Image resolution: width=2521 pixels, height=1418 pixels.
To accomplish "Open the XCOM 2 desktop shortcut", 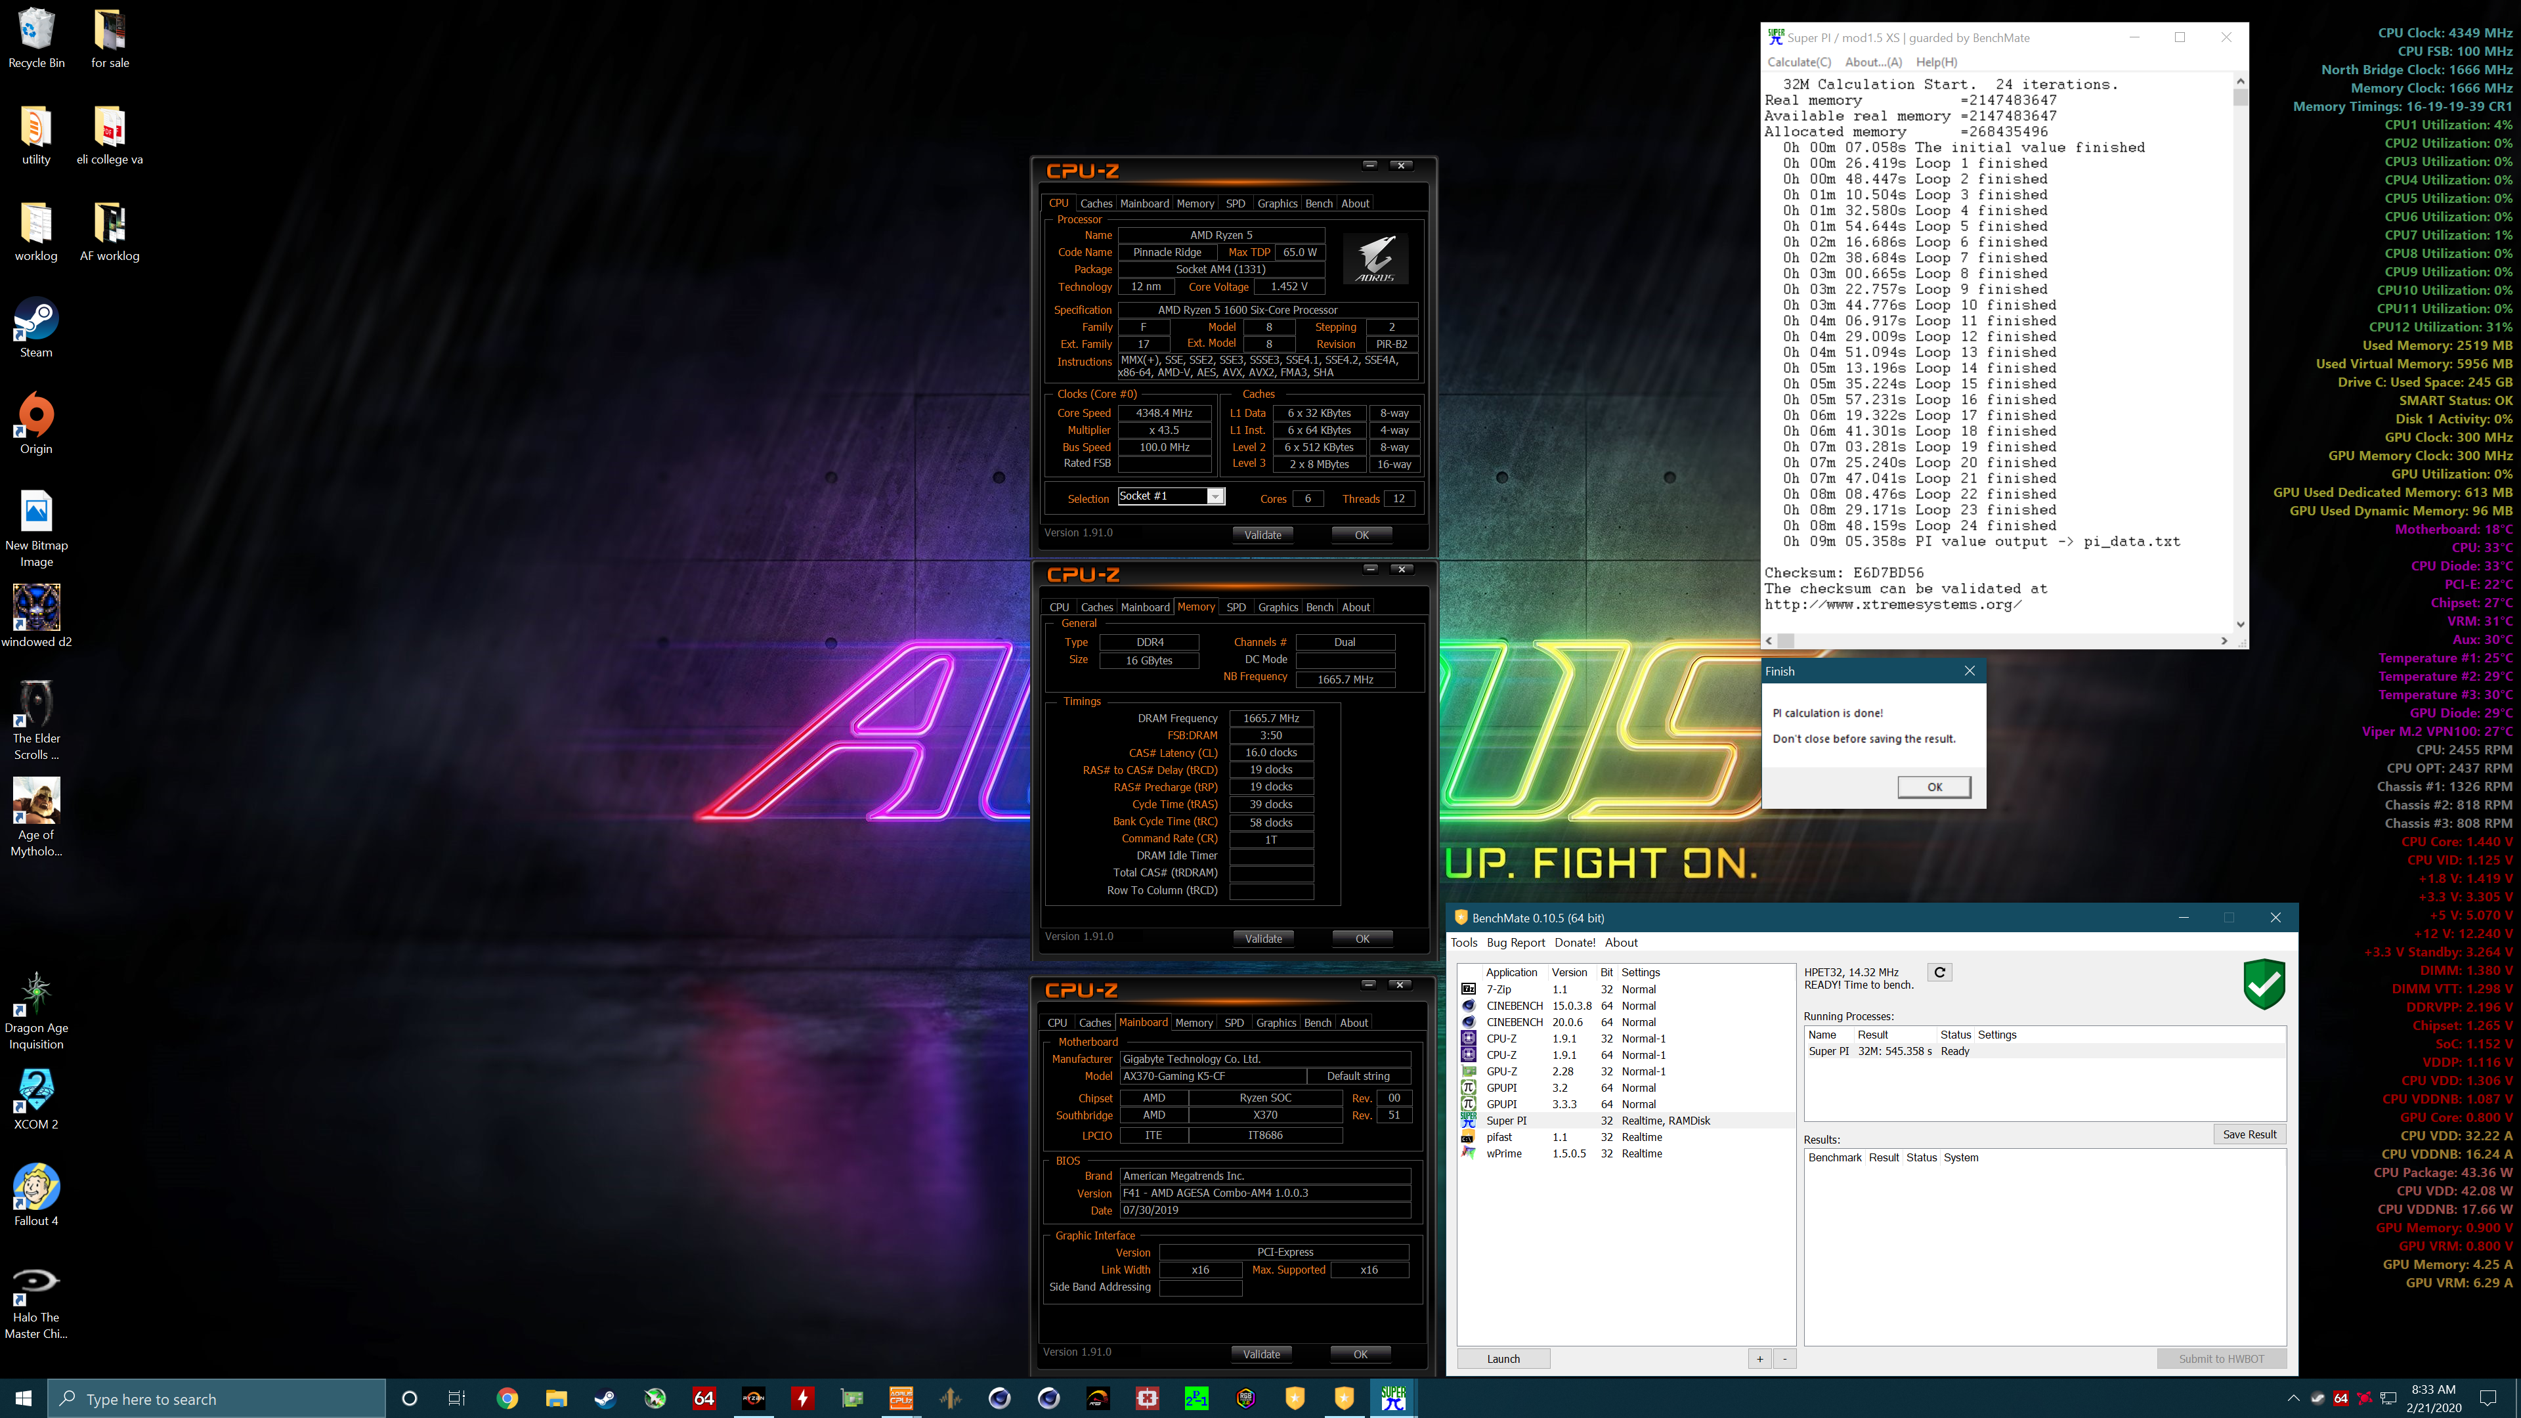I will 36,1099.
